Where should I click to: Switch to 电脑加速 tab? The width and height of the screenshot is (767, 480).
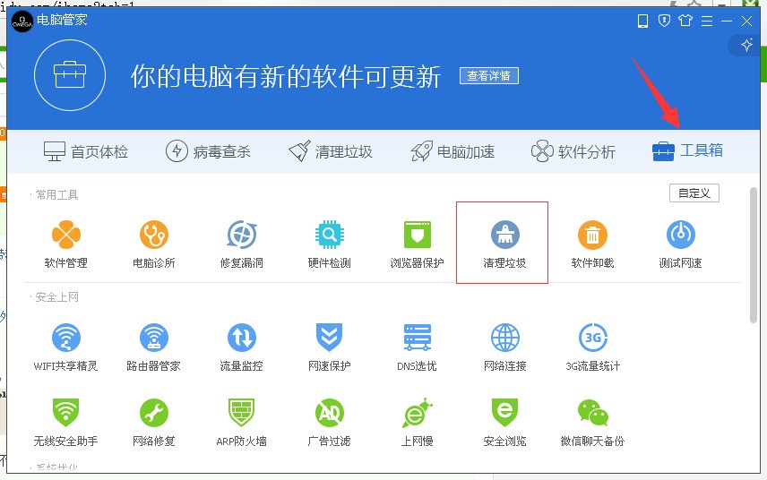point(452,151)
